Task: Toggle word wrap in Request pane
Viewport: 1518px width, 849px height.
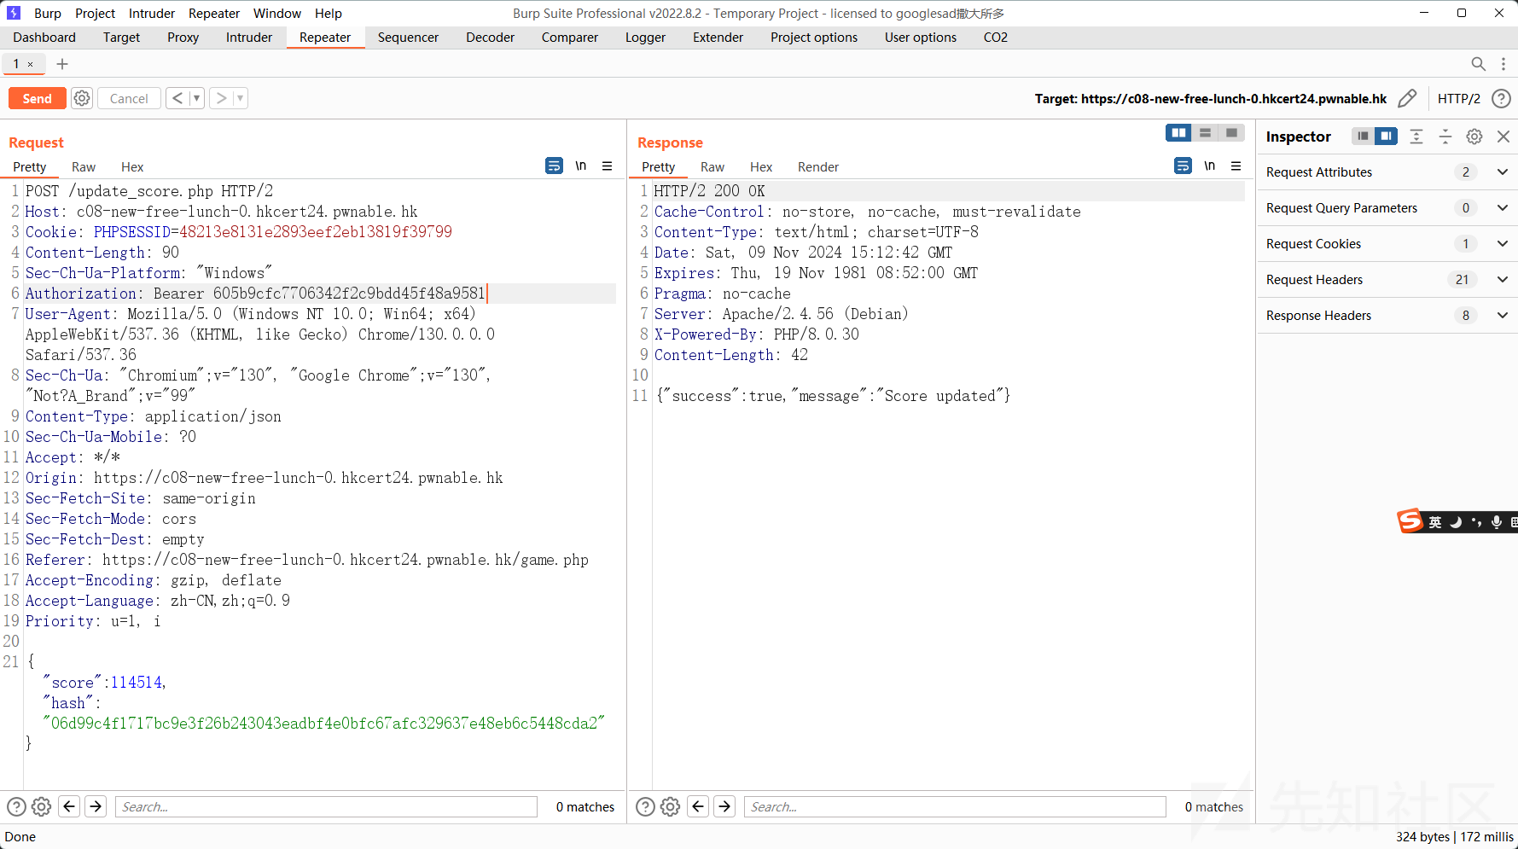Action: [x=554, y=166]
